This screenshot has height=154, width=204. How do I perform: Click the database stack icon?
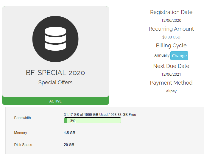click(x=55, y=39)
